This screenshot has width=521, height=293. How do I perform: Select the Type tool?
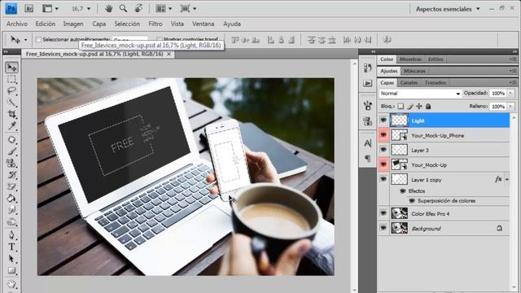click(11, 247)
